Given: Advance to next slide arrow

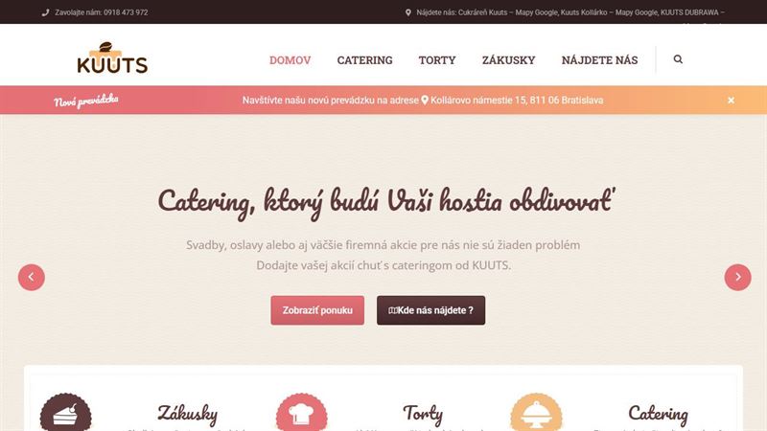Looking at the screenshot, I should [737, 277].
